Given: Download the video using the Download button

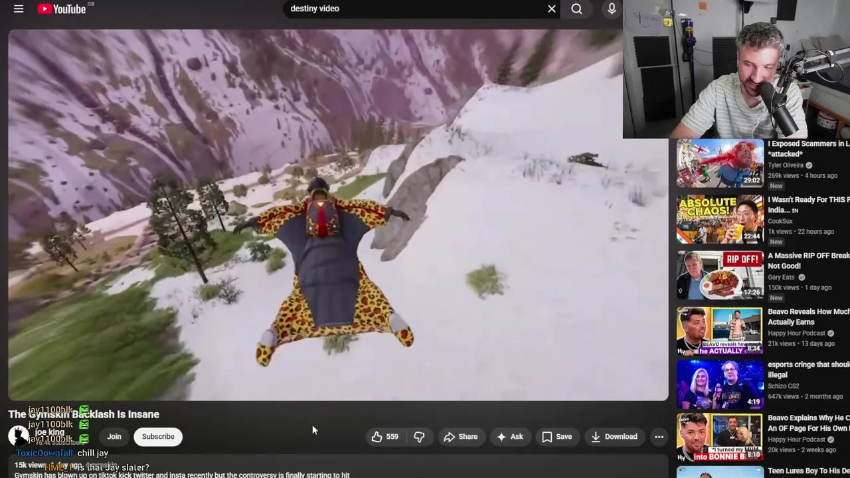Looking at the screenshot, I should click(x=614, y=436).
